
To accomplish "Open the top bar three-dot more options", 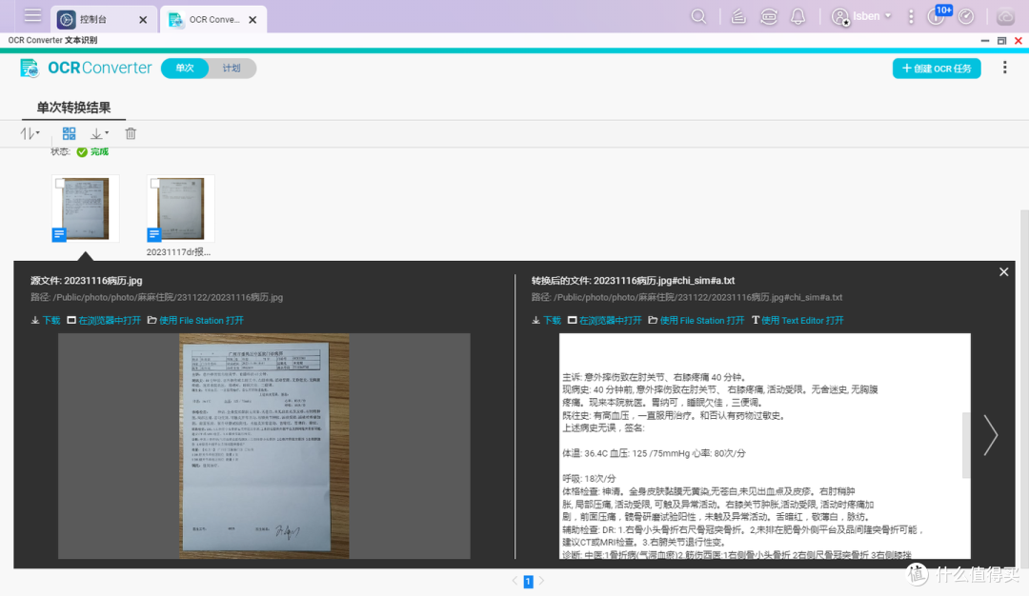I will pos(911,16).
